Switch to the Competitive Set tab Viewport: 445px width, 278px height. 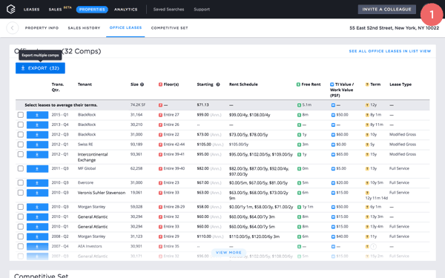point(169,28)
